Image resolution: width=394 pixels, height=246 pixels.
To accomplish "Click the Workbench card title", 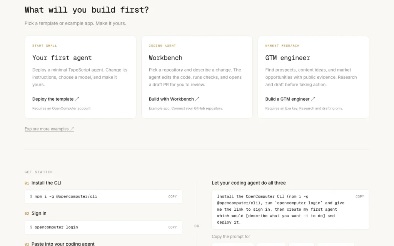I will [x=165, y=58].
